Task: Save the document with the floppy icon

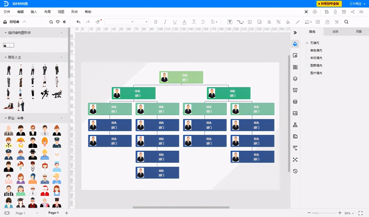Action: (x=327, y=12)
